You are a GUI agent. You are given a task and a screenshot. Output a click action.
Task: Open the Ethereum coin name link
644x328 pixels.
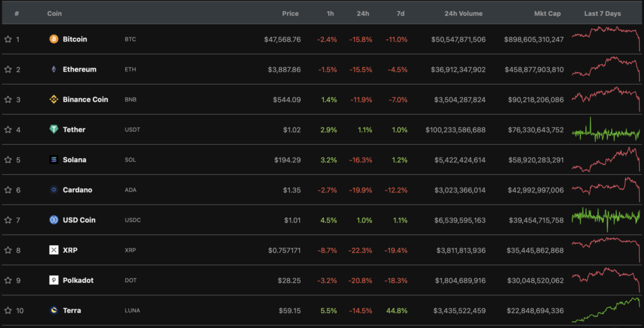coord(79,70)
